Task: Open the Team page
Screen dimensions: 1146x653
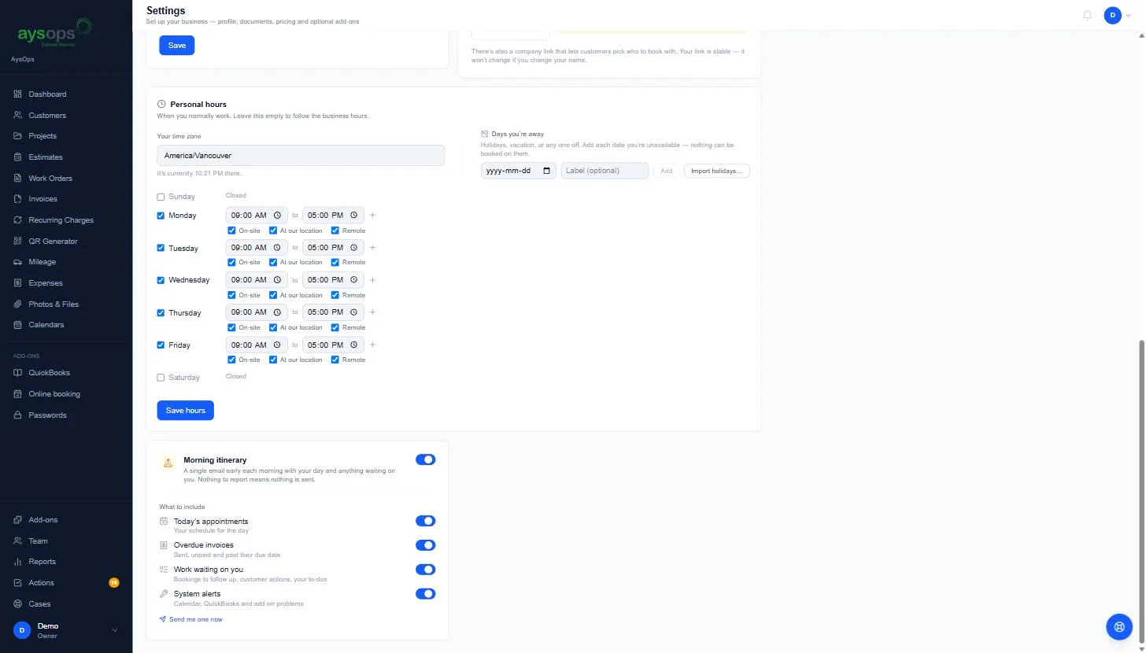Action: point(38,541)
